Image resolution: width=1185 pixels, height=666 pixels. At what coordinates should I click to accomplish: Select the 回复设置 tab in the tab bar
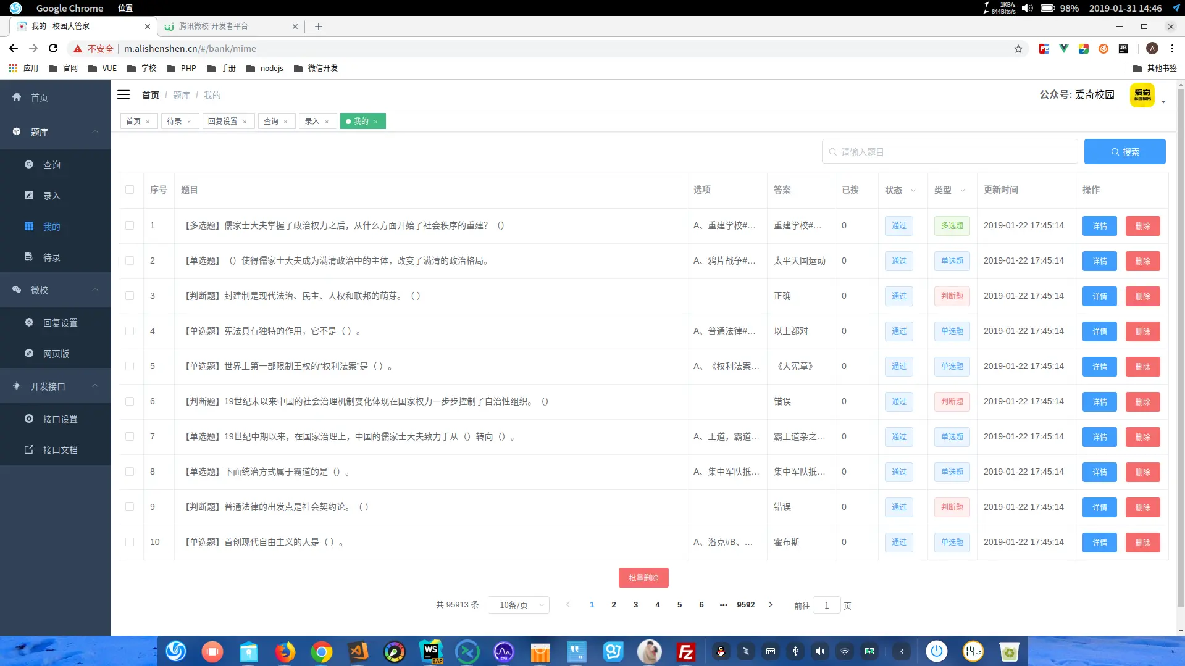[x=223, y=120]
